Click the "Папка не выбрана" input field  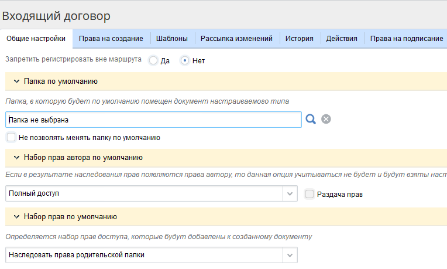(152, 120)
